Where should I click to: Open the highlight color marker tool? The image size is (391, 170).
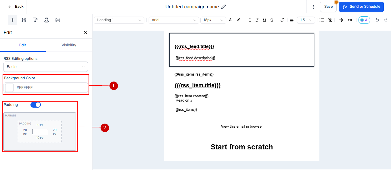[x=238, y=20]
